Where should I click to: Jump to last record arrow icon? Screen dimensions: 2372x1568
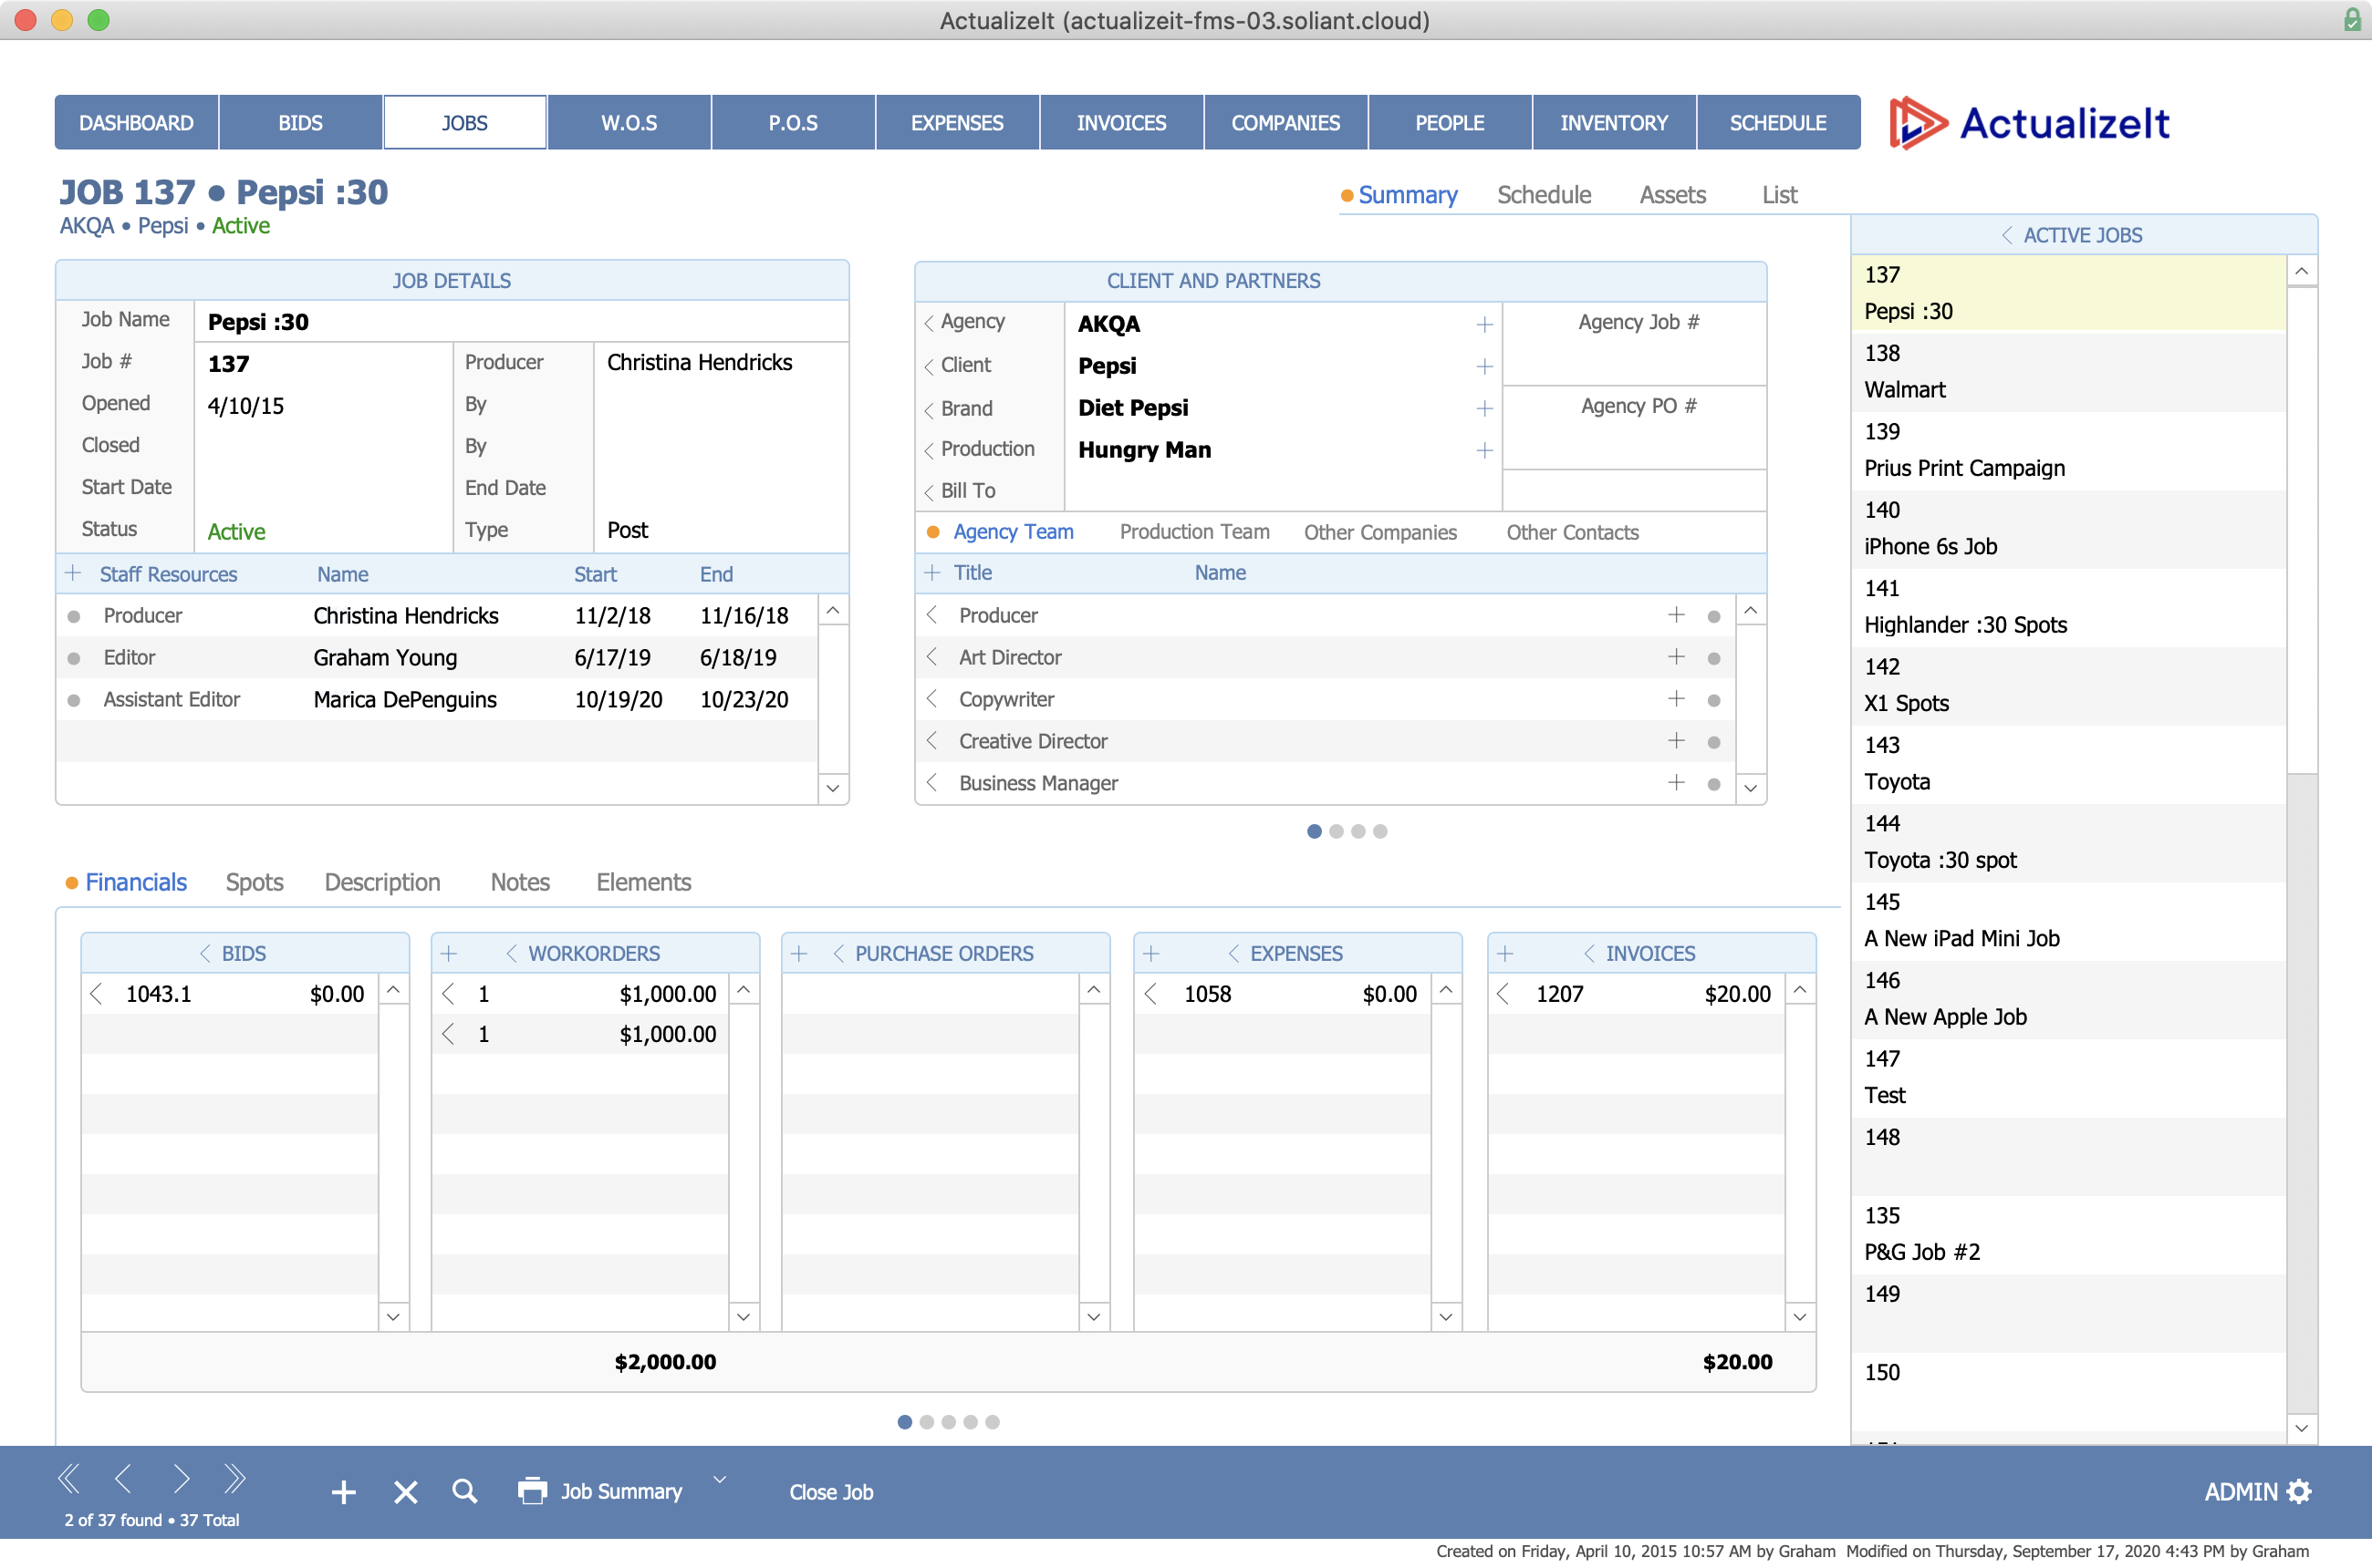coord(235,1477)
